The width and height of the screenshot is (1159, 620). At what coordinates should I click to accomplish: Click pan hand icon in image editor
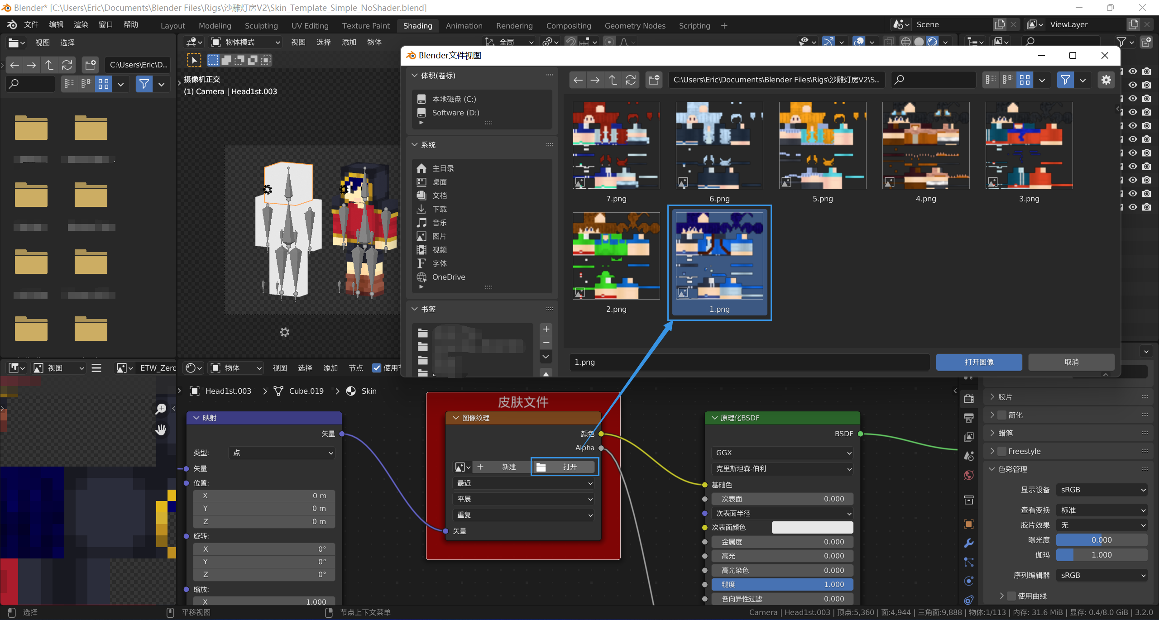[x=161, y=429]
